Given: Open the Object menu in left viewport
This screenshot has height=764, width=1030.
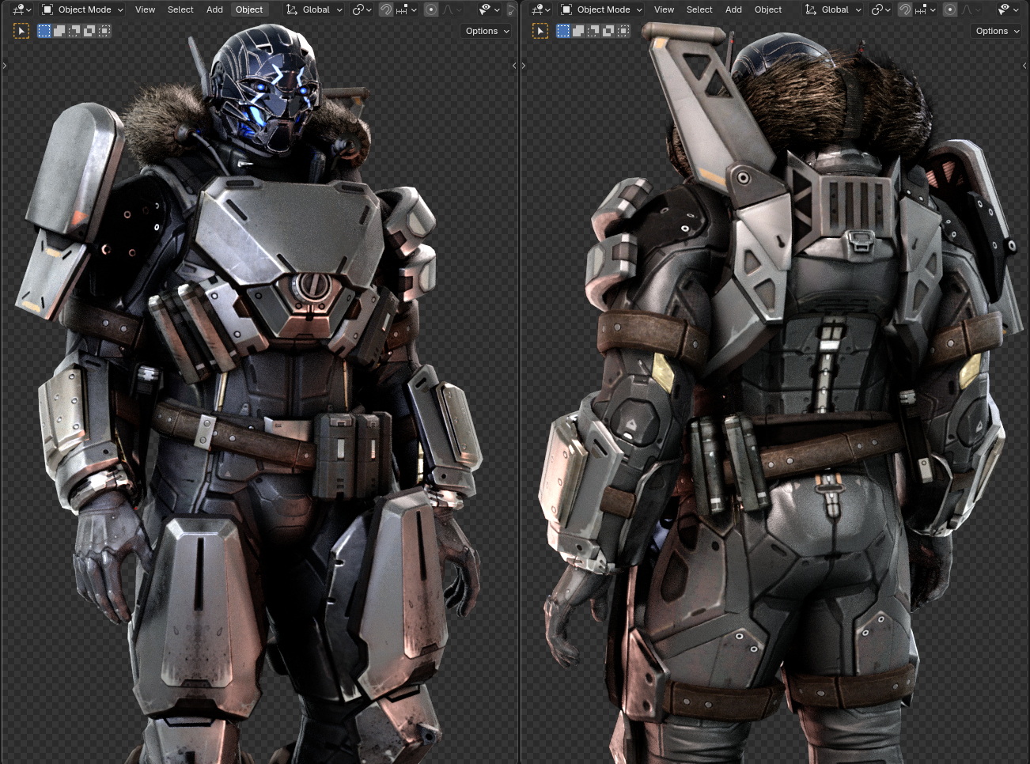Looking at the screenshot, I should point(249,9).
